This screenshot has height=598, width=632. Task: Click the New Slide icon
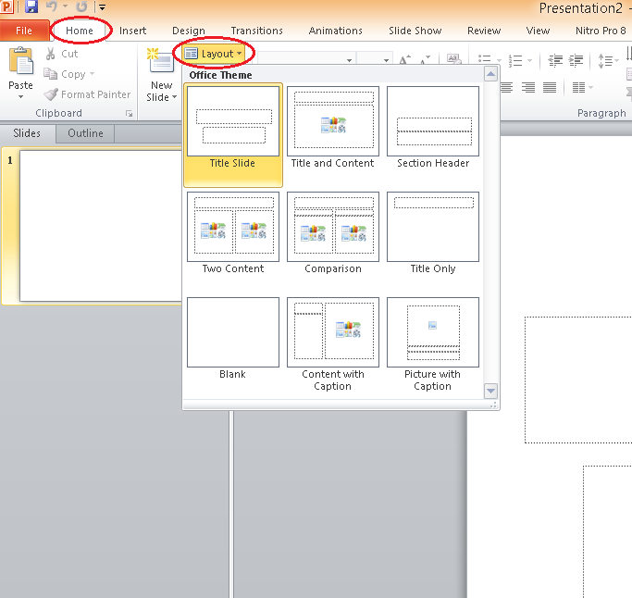pyautogui.click(x=161, y=63)
